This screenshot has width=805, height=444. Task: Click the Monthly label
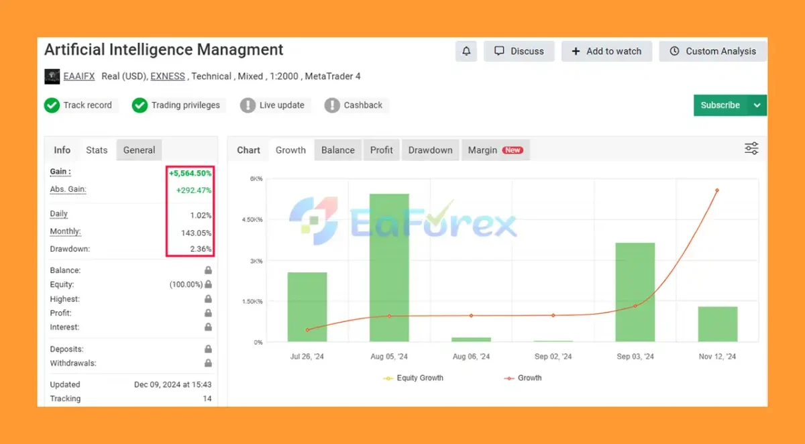click(65, 232)
